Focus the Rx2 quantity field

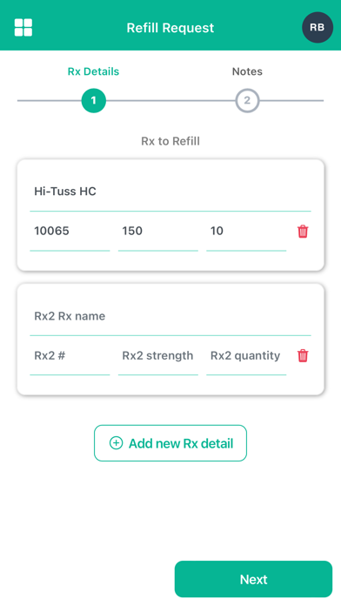246,356
